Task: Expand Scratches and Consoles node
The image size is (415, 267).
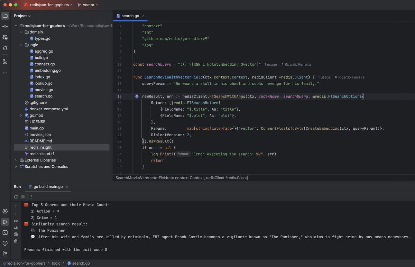Action: [16, 167]
